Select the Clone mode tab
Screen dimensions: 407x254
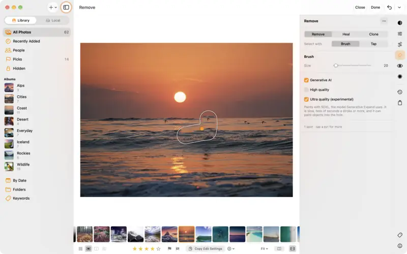(x=374, y=34)
